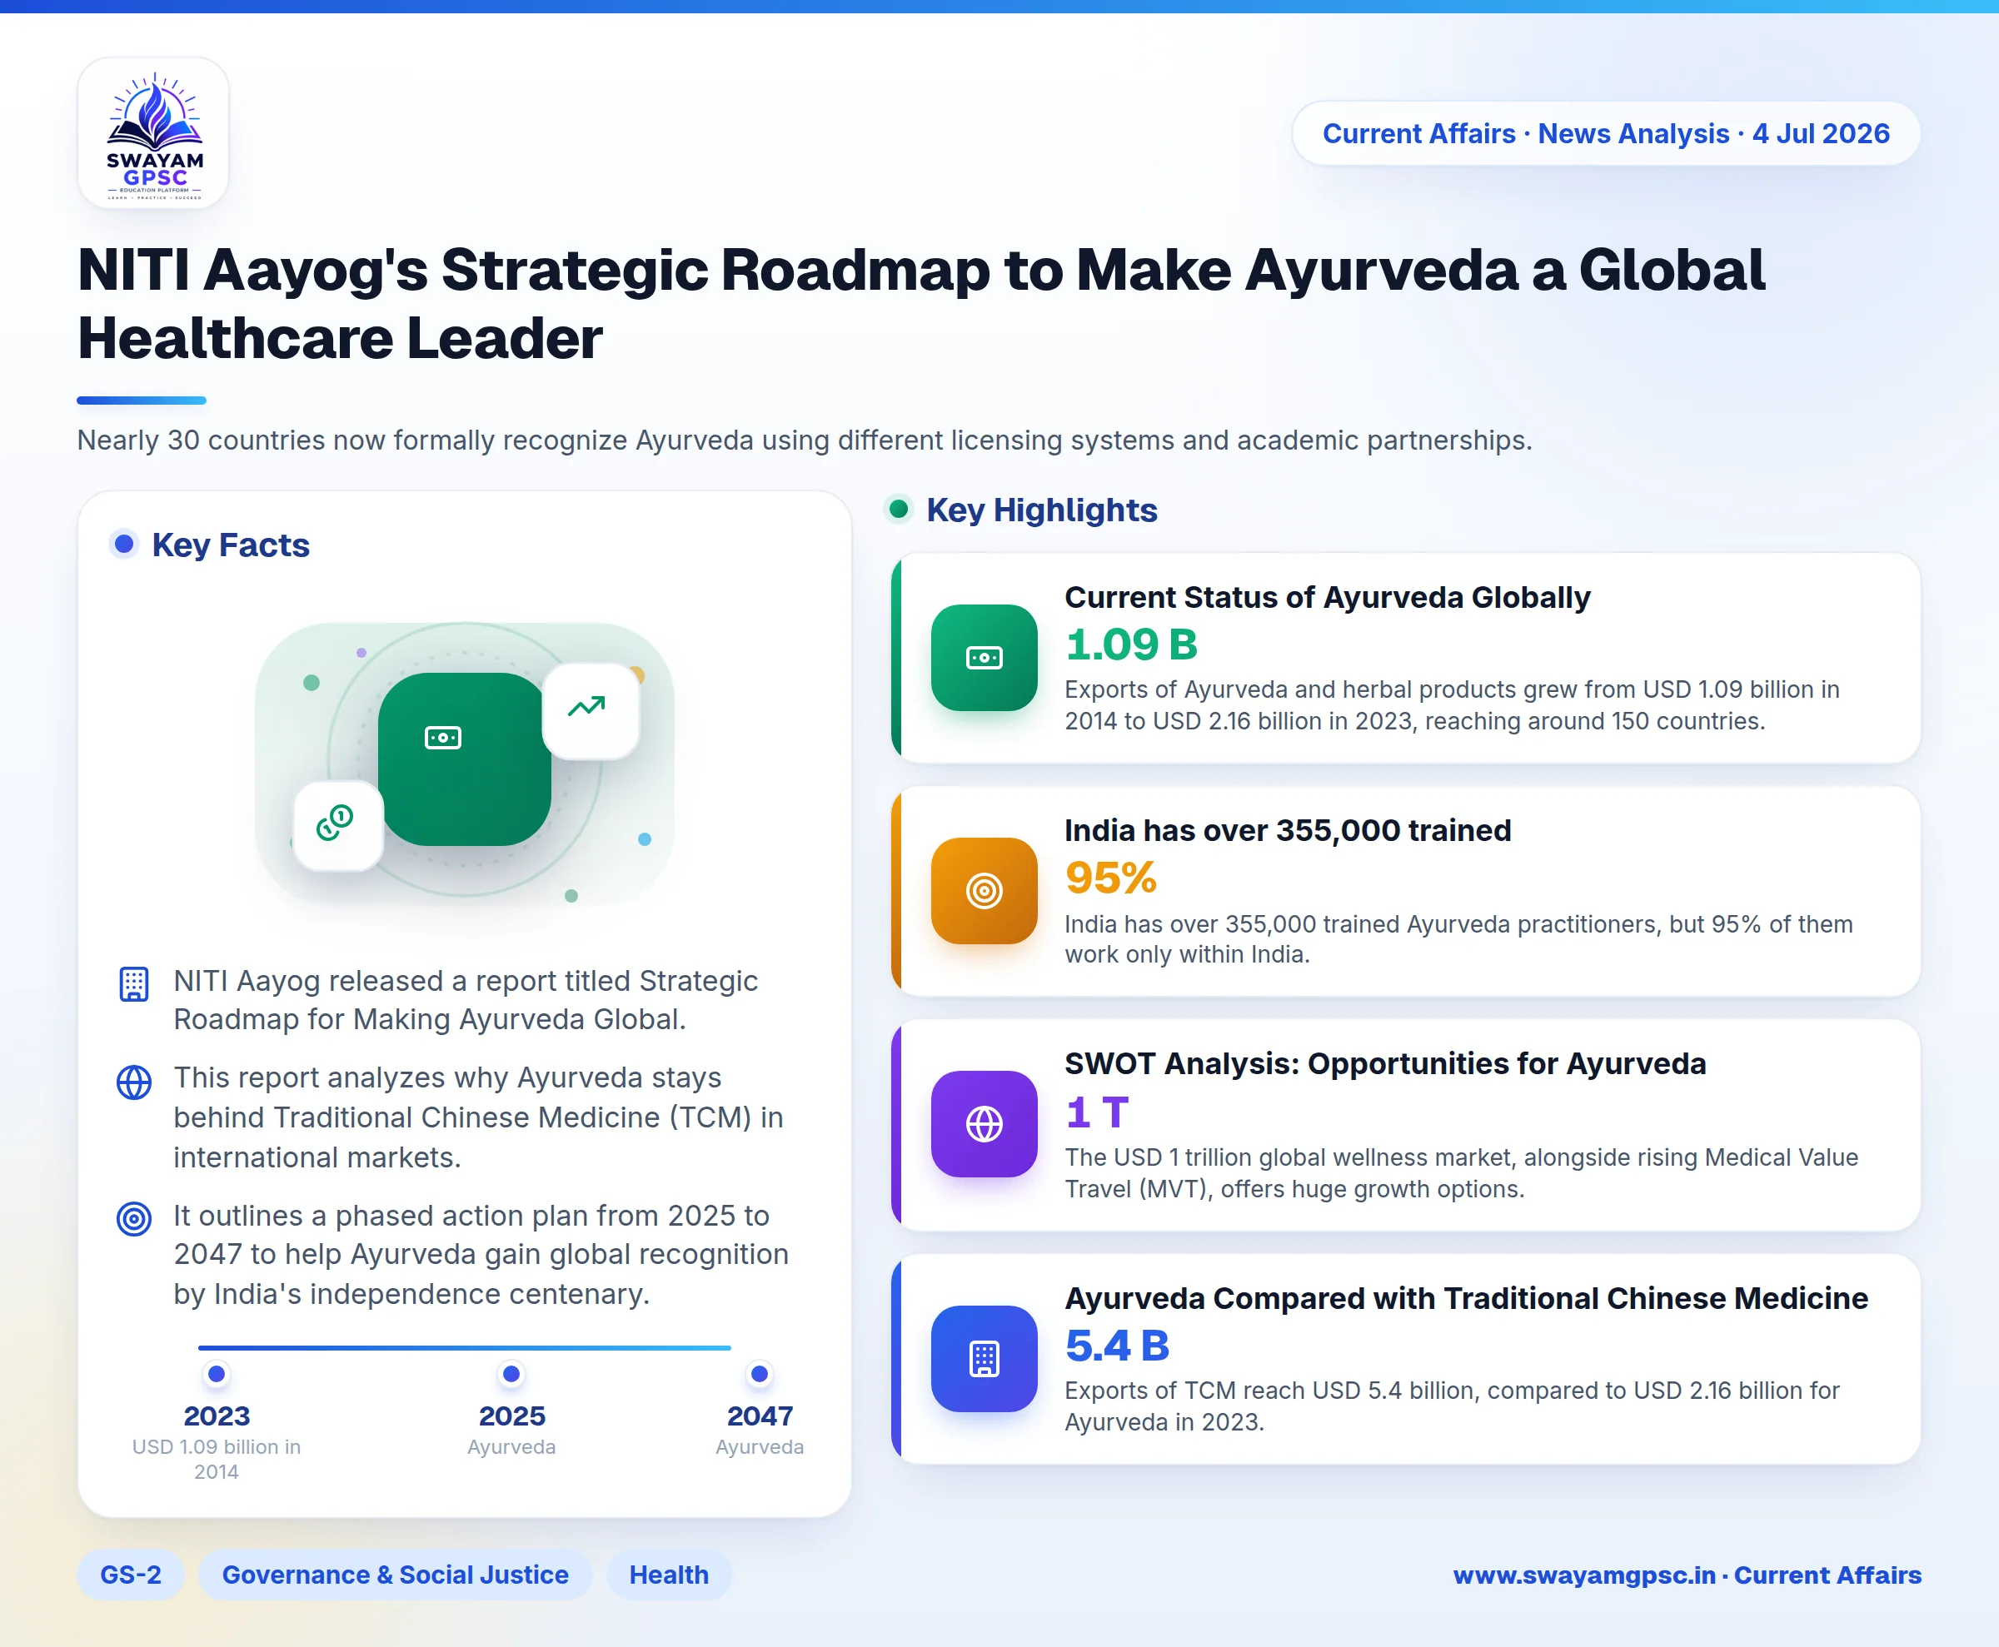Click the purple globe icon on SWOT card
Viewport: 1999px width, 1647px height.
click(x=985, y=1123)
